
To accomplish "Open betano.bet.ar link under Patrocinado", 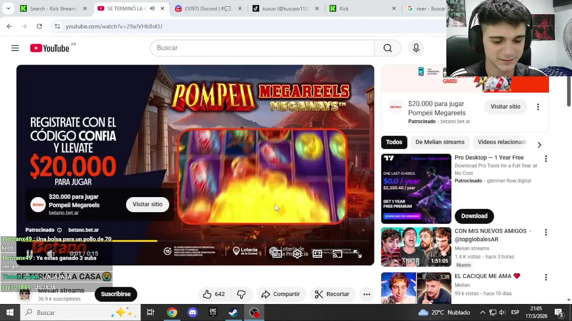I will [x=84, y=230].
